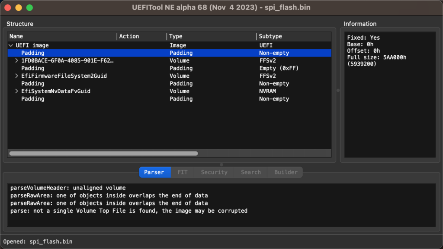Expand the EfiFirmwareFileSystem2Guid volume
The image size is (443, 249).
click(x=17, y=76)
